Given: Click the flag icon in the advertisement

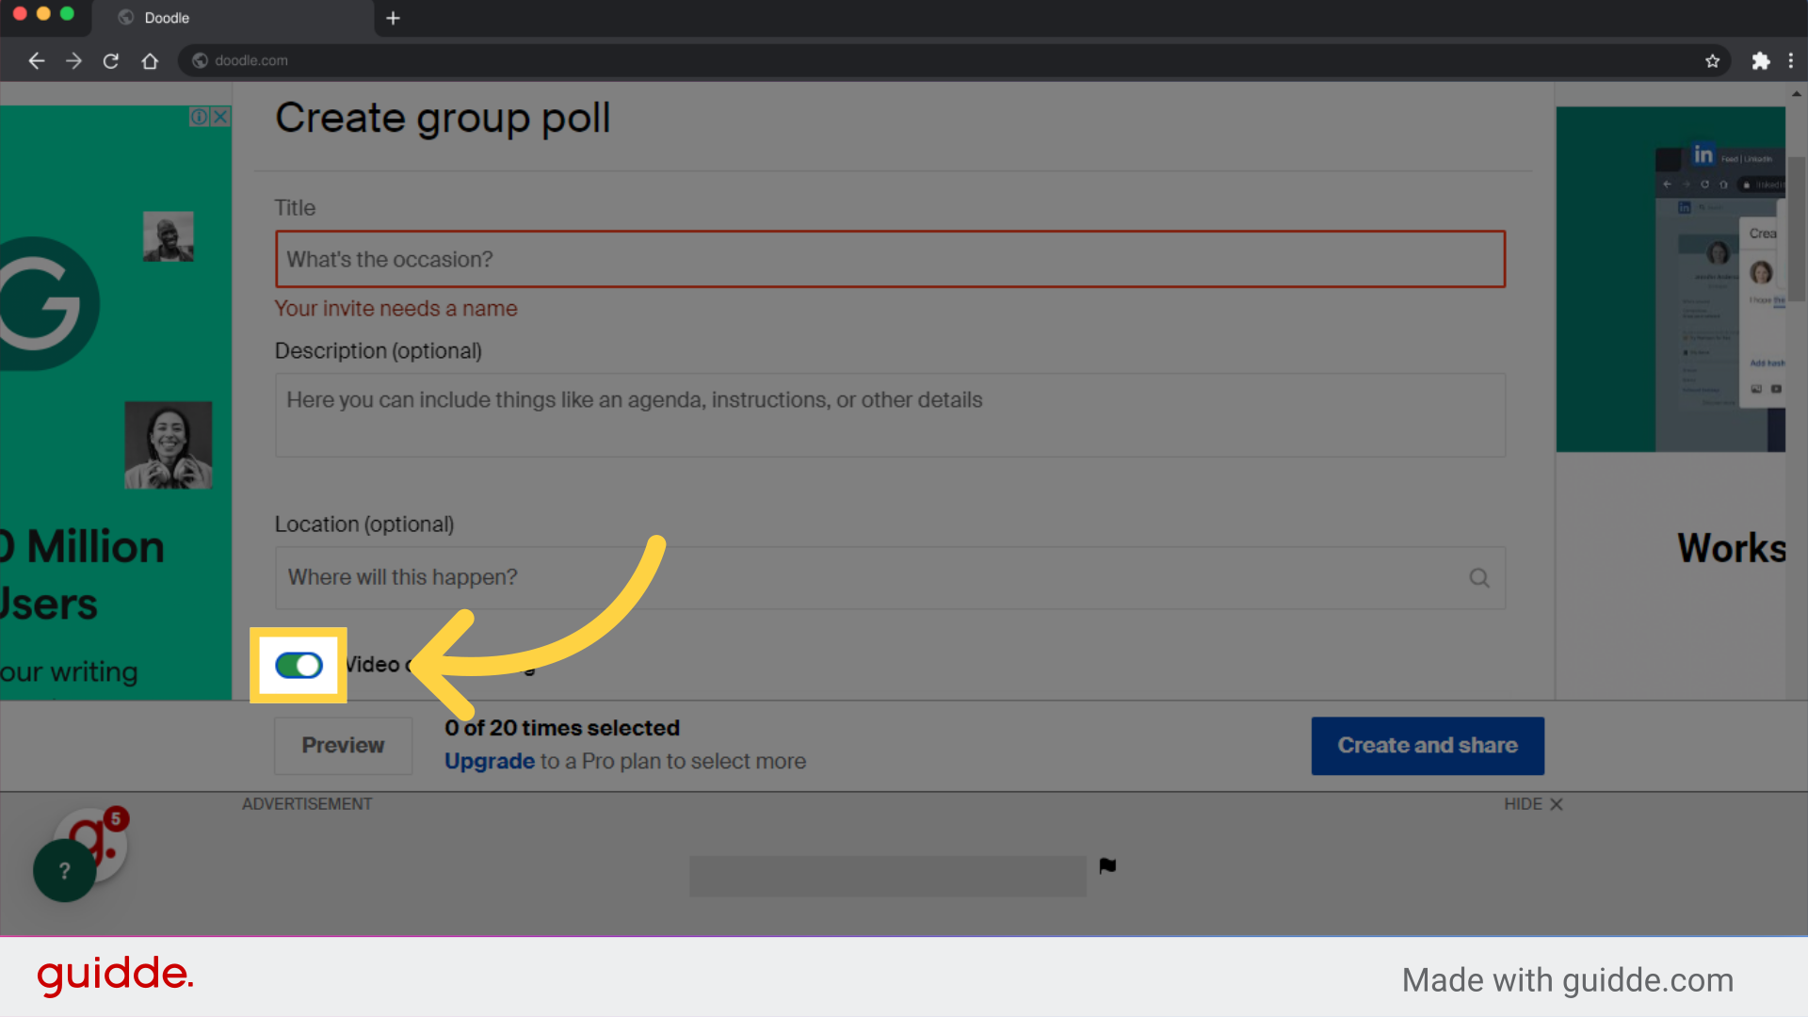Looking at the screenshot, I should pos(1107,864).
